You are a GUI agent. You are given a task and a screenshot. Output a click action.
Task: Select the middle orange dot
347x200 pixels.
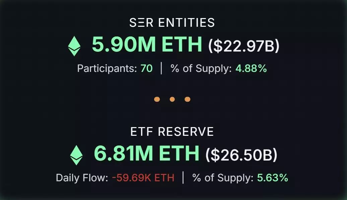[172, 99]
